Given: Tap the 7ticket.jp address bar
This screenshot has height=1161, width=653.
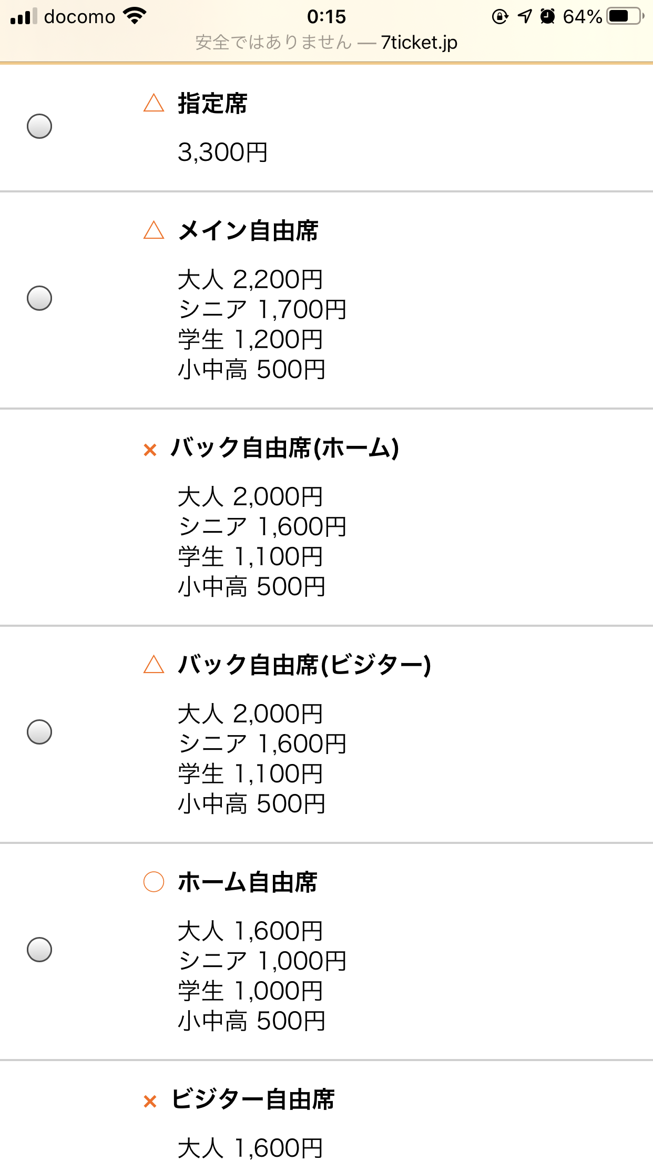Looking at the screenshot, I should tap(326, 42).
